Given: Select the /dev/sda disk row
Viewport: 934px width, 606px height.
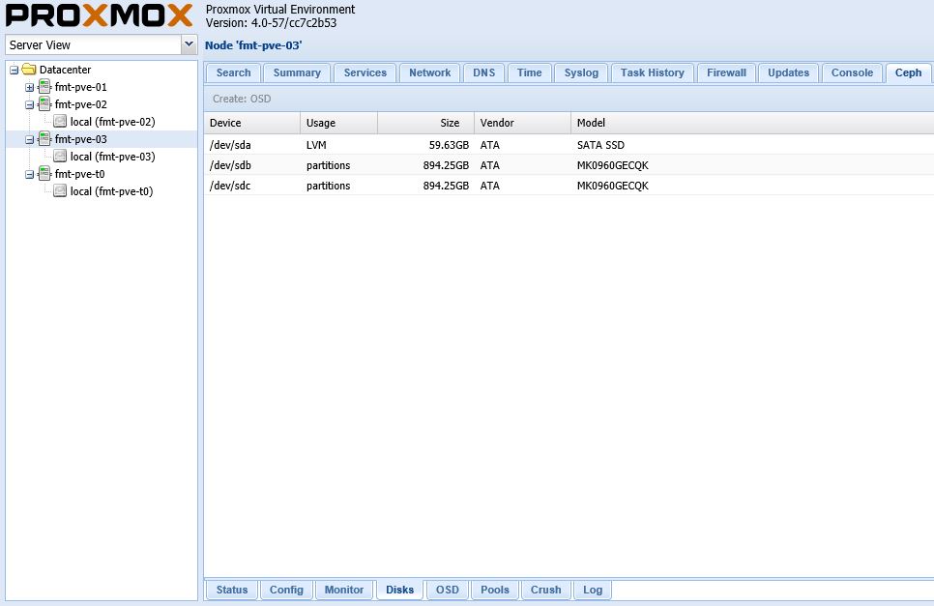Looking at the screenshot, I should 569,145.
